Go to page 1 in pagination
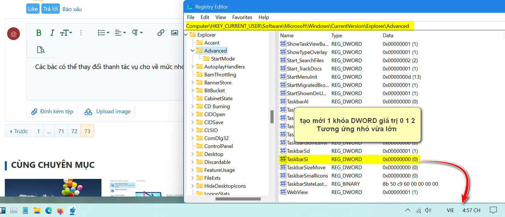Screen dimensions: 505x217 pos(38,131)
